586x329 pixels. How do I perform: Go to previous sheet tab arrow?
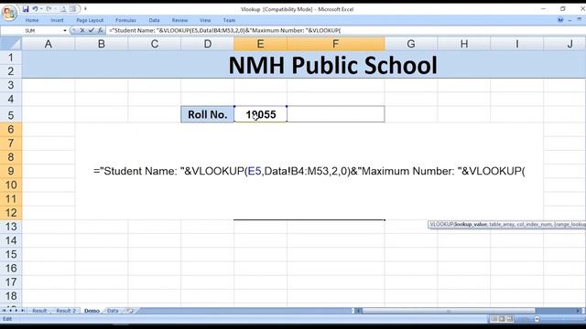(x=10, y=311)
